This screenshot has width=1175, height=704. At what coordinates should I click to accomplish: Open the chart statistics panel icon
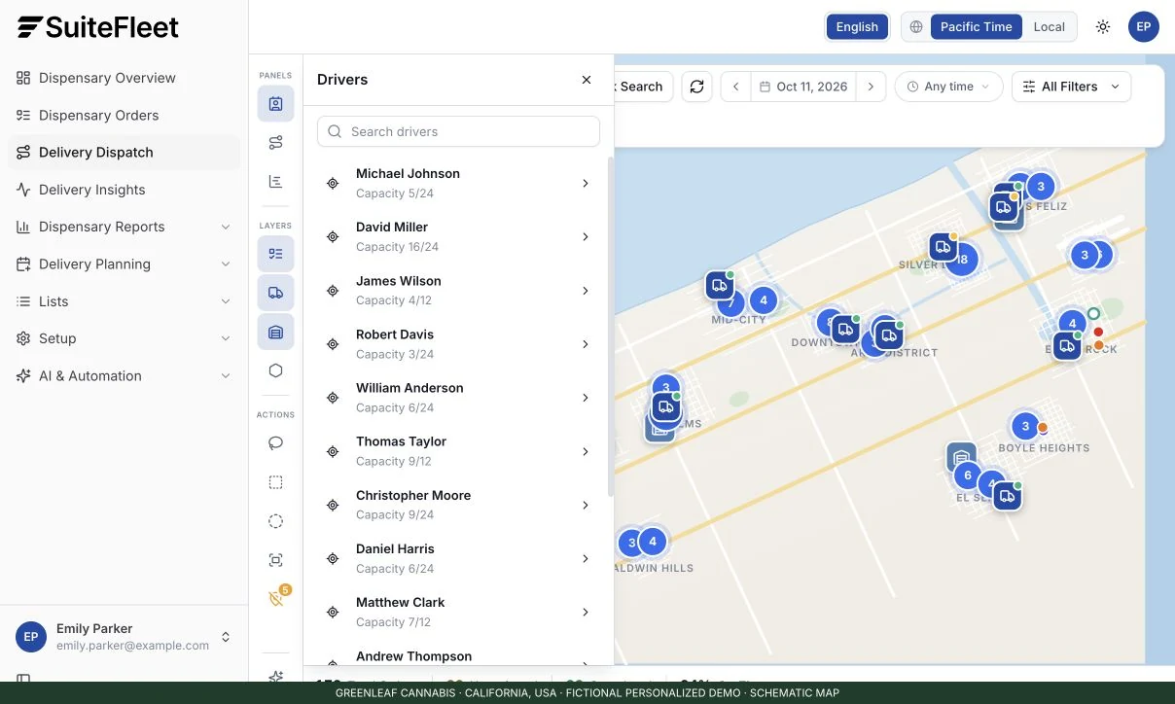point(275,181)
